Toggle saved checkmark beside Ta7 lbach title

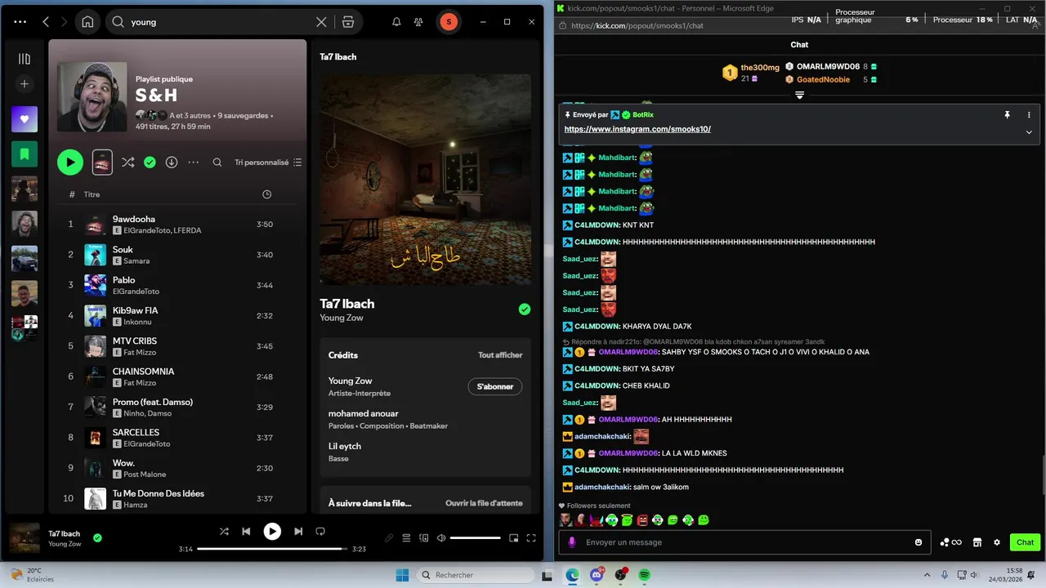tap(525, 309)
